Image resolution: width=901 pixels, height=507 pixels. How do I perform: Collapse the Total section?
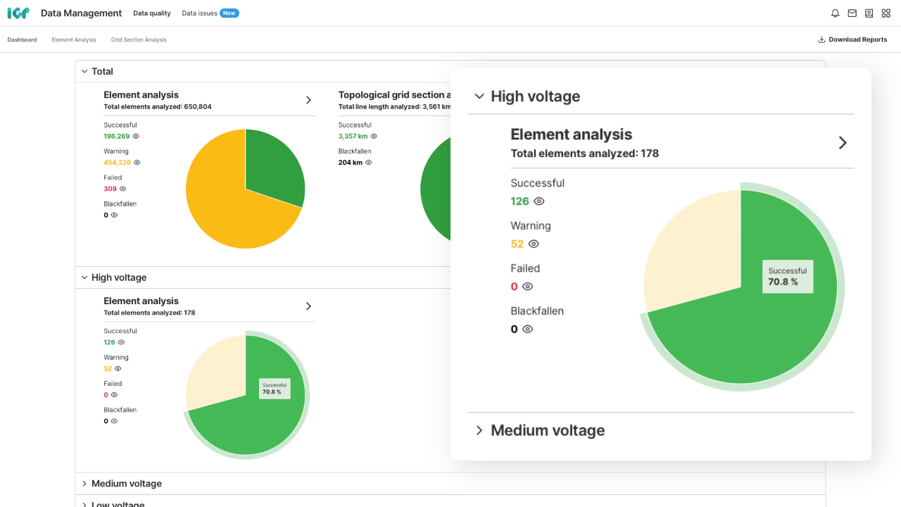coord(84,71)
